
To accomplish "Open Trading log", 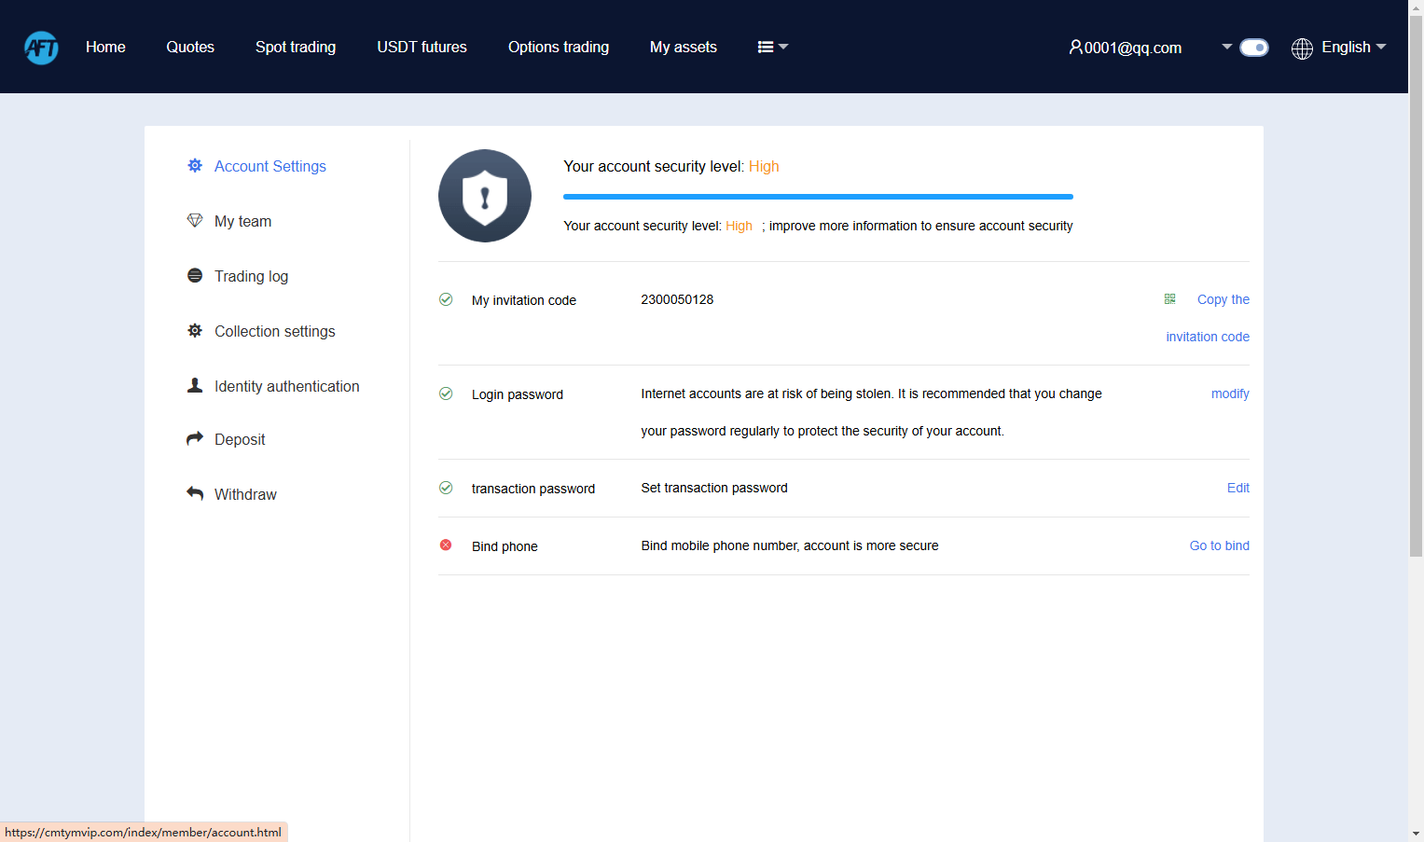I will coord(251,276).
